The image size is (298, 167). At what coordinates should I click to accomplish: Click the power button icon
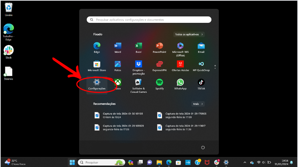(x=203, y=147)
